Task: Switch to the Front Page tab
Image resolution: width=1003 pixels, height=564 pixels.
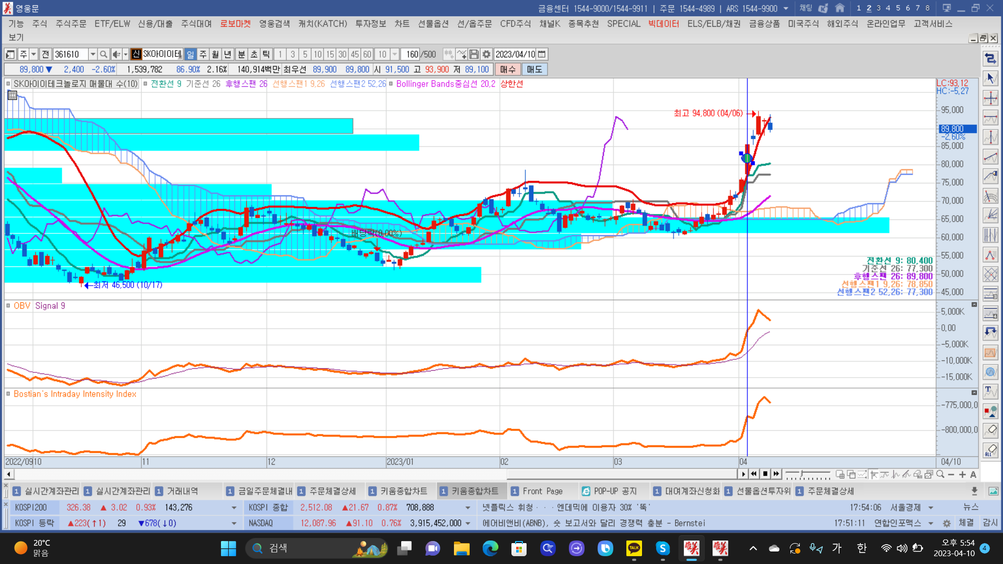Action: tap(542, 491)
